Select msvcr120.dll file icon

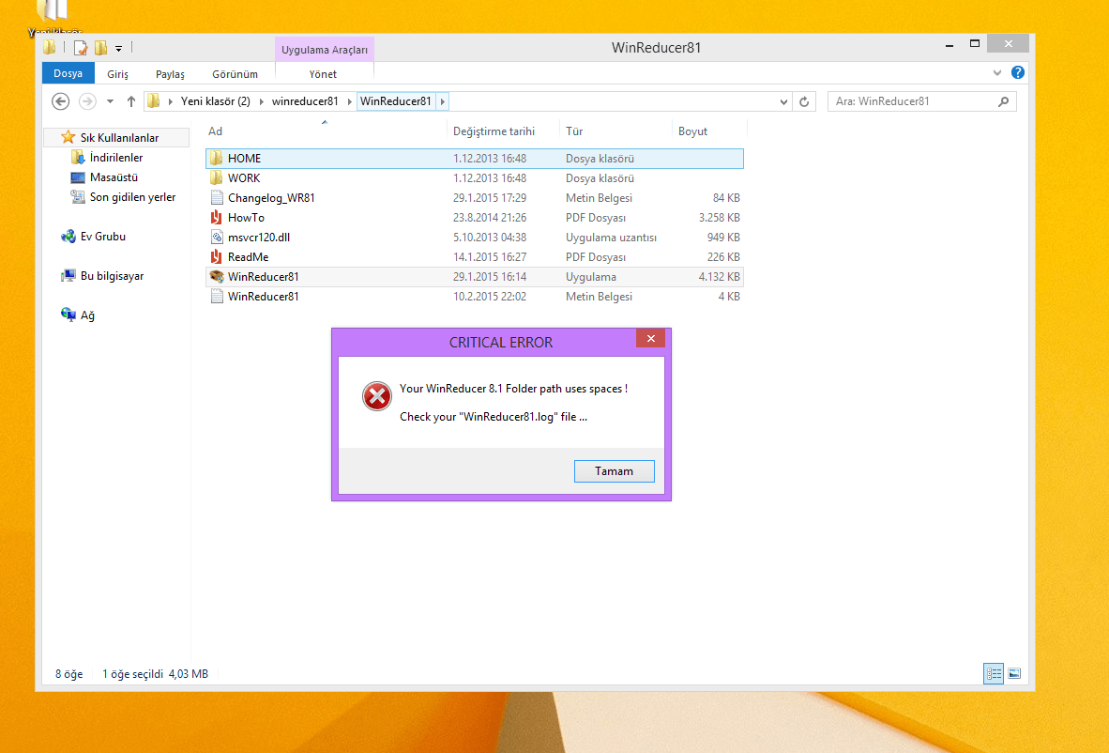[x=217, y=238]
